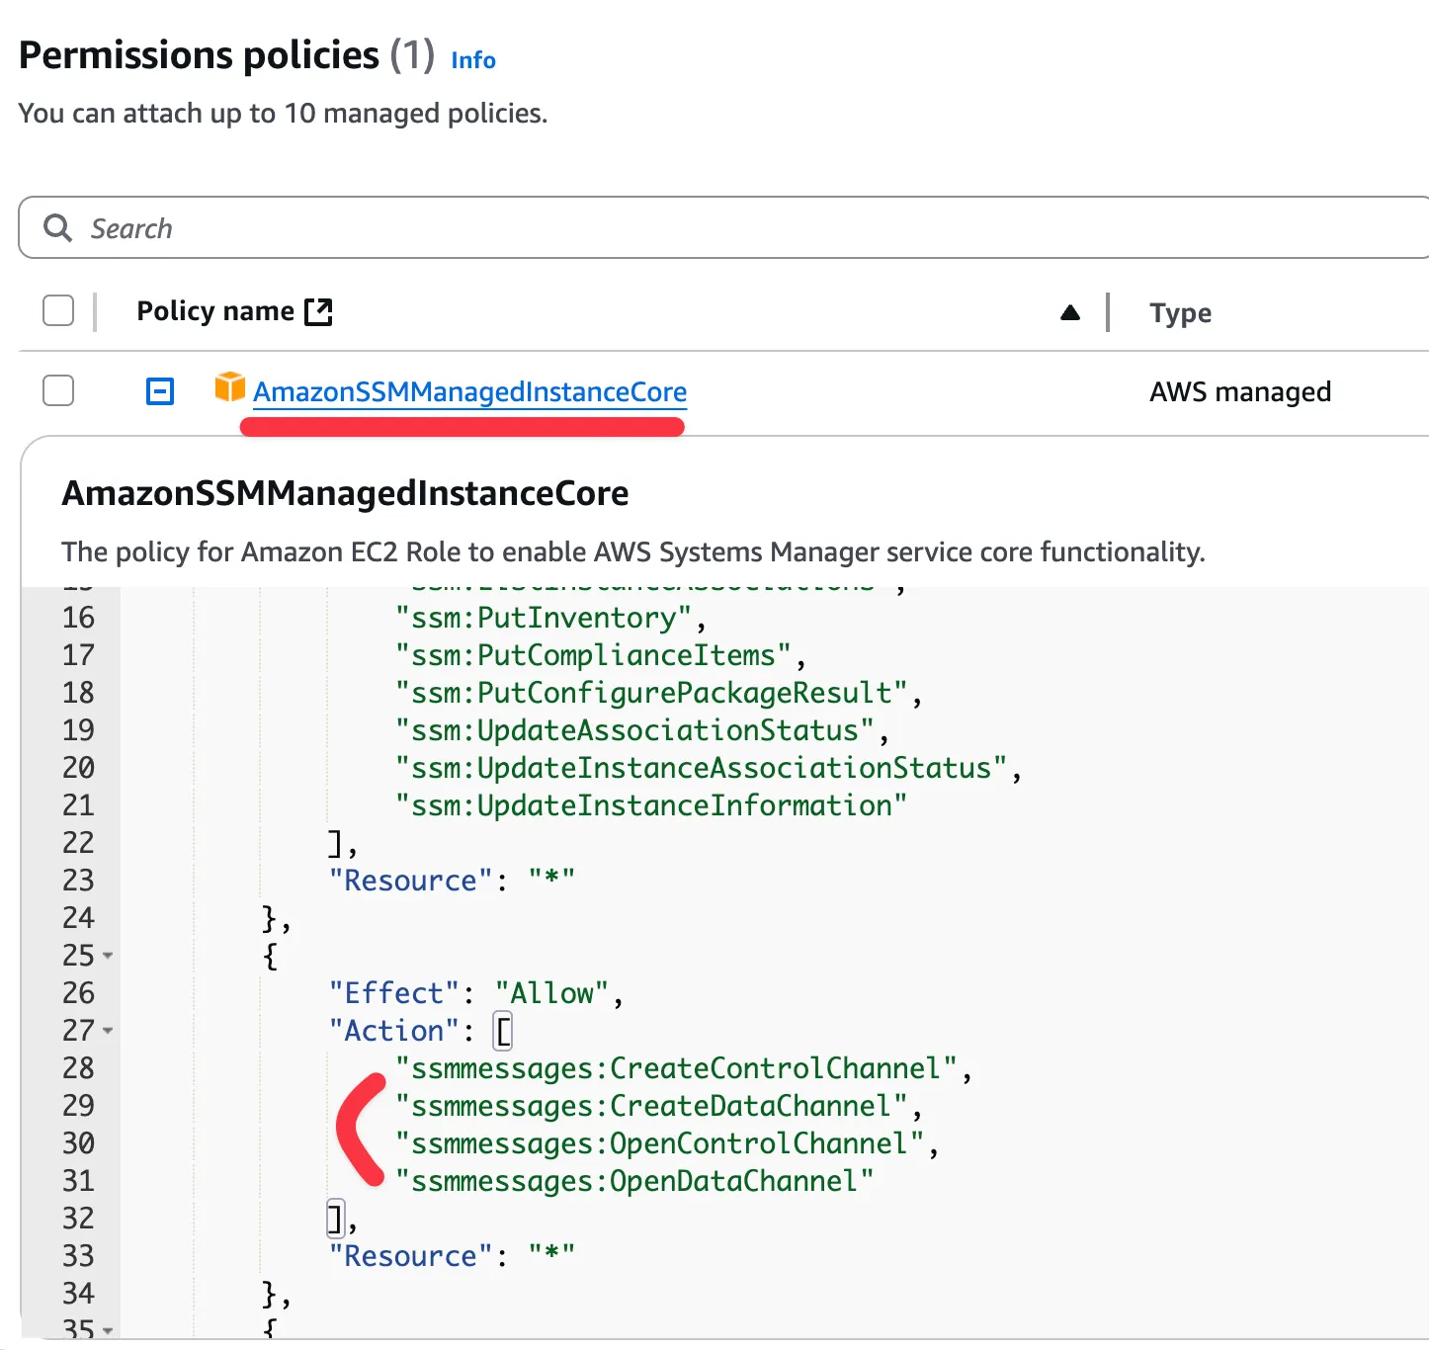Select the closing bracket on line 32
The width and height of the screenshot is (1429, 1350).
click(x=336, y=1220)
